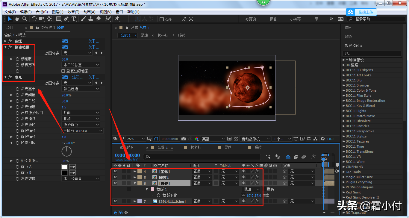Screen dimensions: 409x218
Task: Select the Clone Stamp tool
Action: (x=91, y=19)
